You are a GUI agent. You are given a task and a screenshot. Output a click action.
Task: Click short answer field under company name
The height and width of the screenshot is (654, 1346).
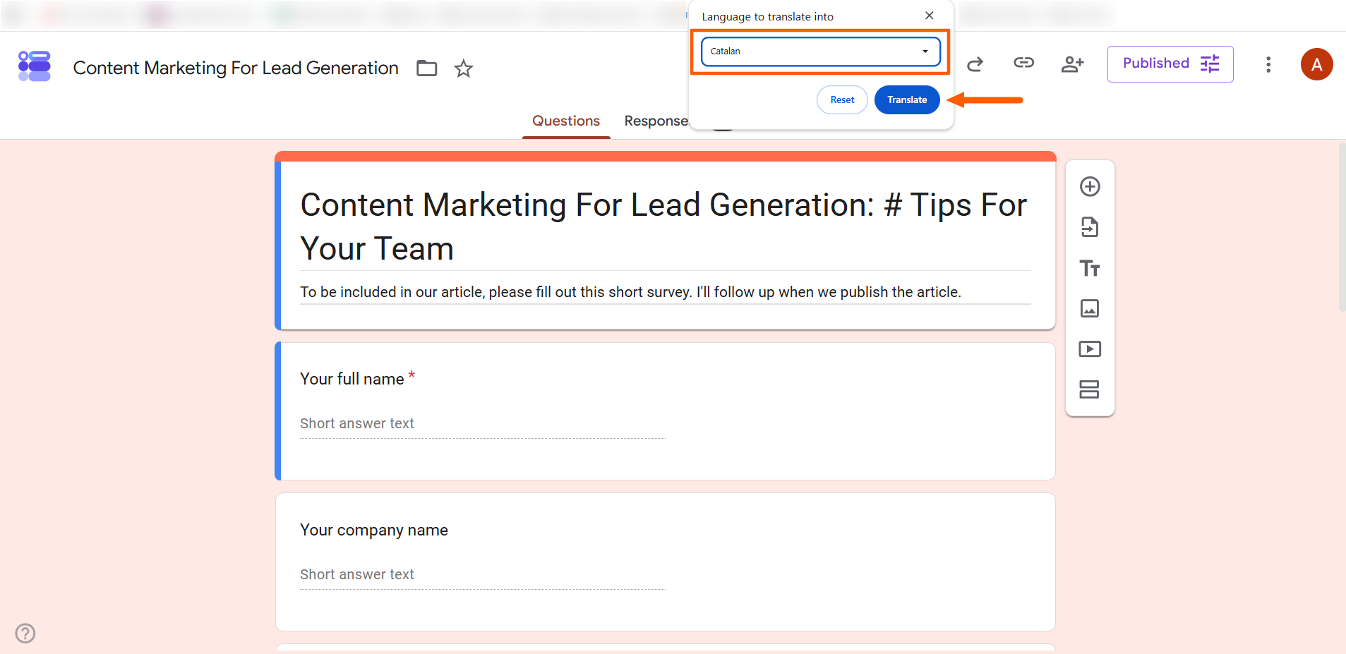(483, 574)
